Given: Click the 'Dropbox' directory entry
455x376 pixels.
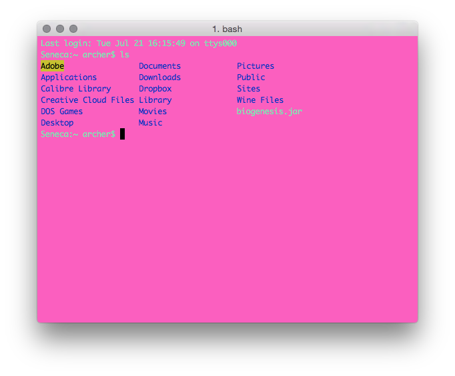Looking at the screenshot, I should (x=155, y=89).
